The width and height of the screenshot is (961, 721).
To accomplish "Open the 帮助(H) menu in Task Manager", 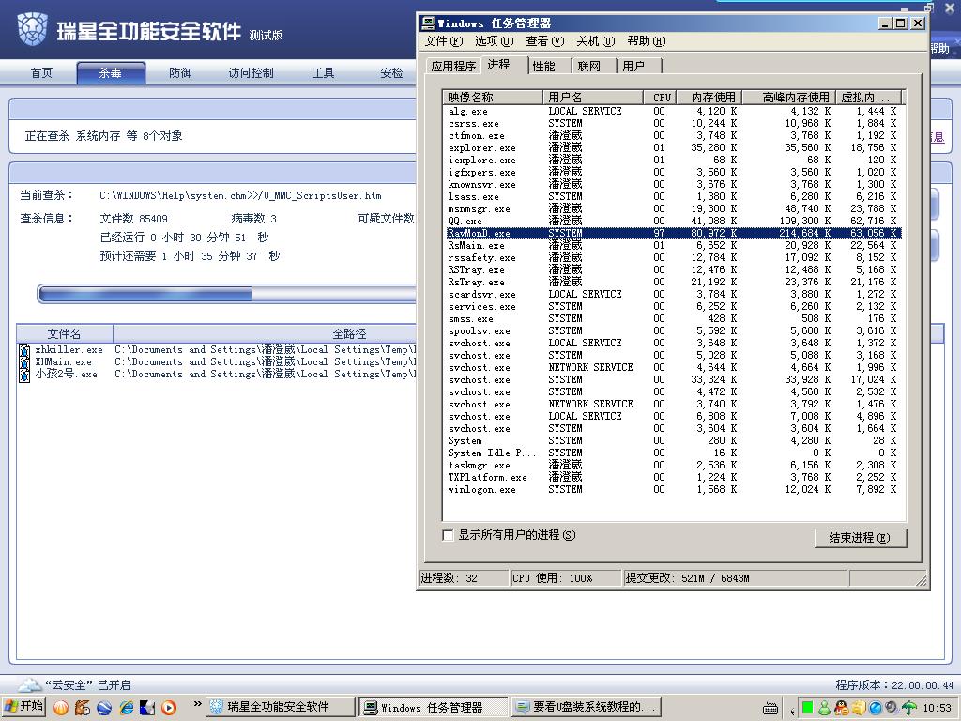I will (647, 41).
